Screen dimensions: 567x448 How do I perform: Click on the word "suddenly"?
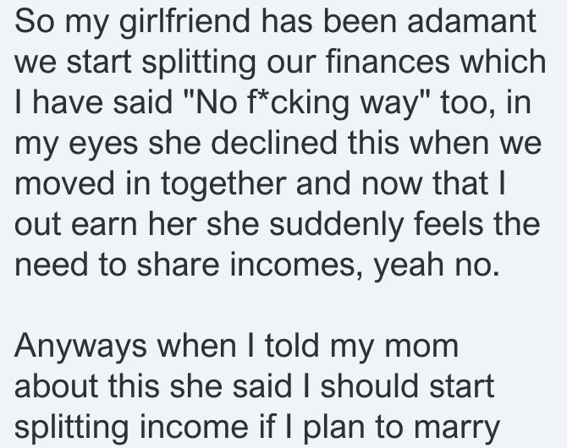click(336, 226)
